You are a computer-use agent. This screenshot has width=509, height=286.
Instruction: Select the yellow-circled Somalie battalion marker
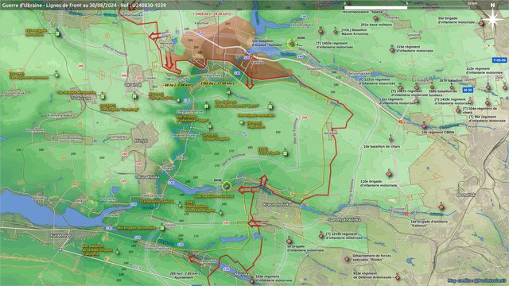[x=292, y=44]
